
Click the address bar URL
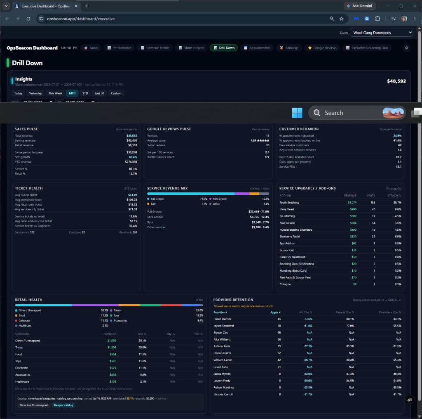pos(81,19)
